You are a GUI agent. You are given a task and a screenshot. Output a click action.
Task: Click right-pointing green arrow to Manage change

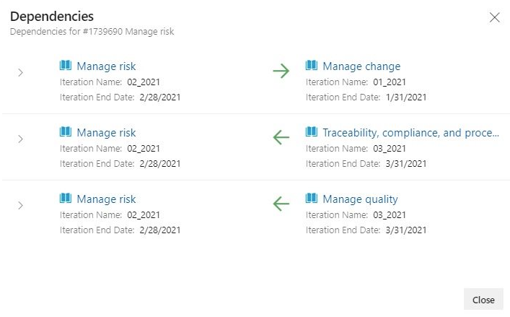coord(281,71)
